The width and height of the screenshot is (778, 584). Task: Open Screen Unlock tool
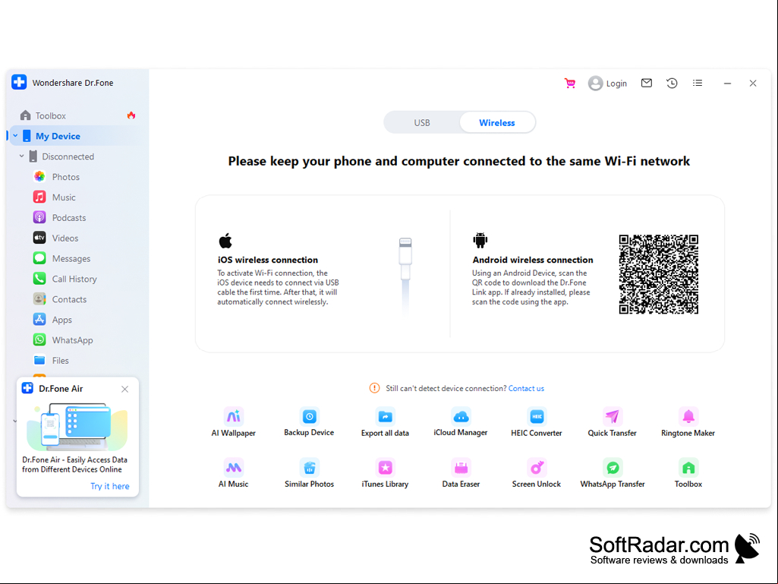tap(537, 474)
